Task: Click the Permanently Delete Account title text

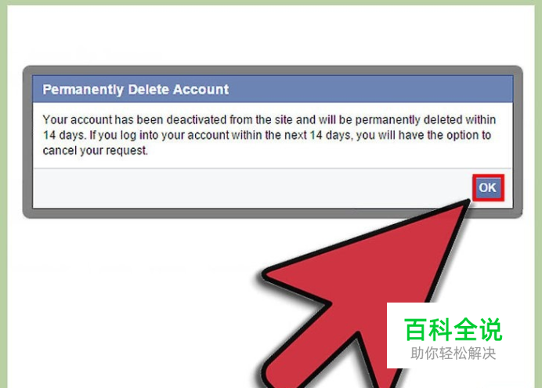Action: [135, 89]
